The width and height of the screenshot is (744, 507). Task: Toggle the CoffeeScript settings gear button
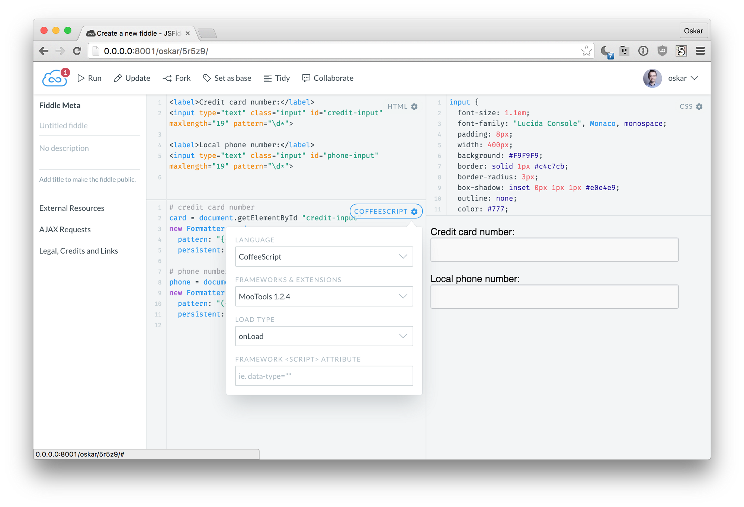[x=414, y=212]
